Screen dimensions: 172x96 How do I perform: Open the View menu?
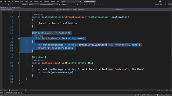(x=9, y=1)
